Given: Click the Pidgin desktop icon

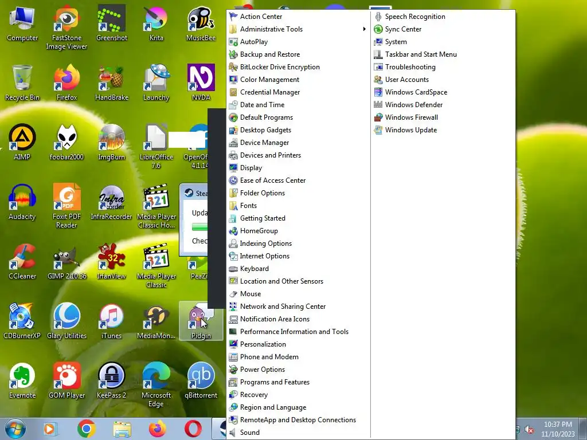Looking at the screenshot, I should pyautogui.click(x=201, y=321).
